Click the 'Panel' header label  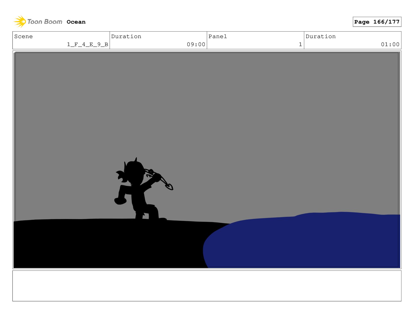point(218,36)
